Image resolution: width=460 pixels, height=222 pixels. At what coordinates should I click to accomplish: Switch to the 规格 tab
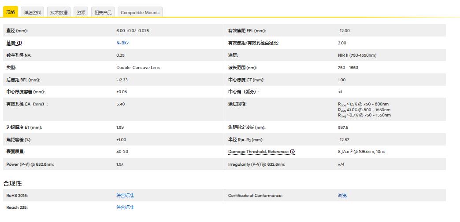point(11,12)
